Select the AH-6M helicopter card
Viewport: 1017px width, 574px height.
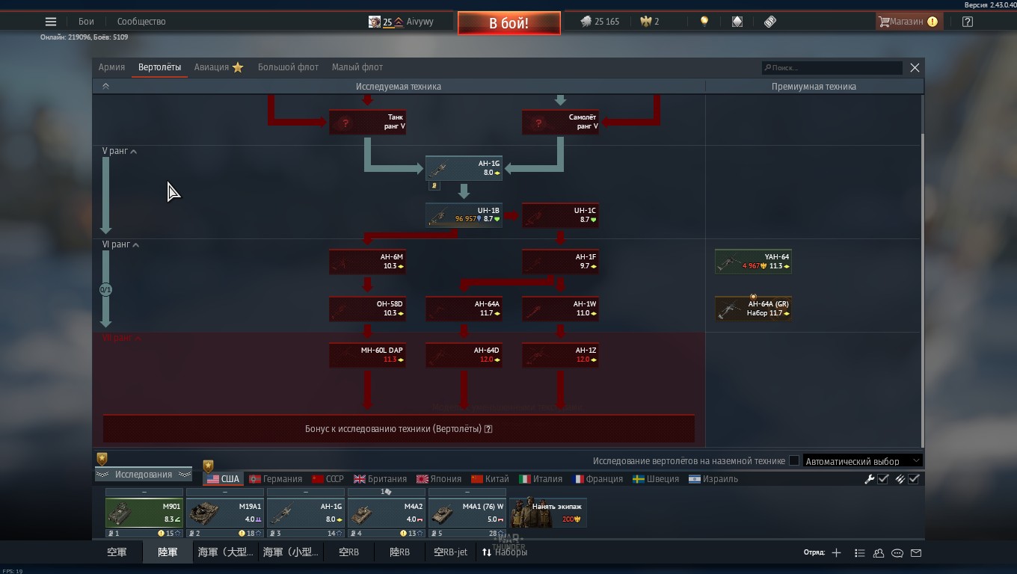(x=367, y=262)
